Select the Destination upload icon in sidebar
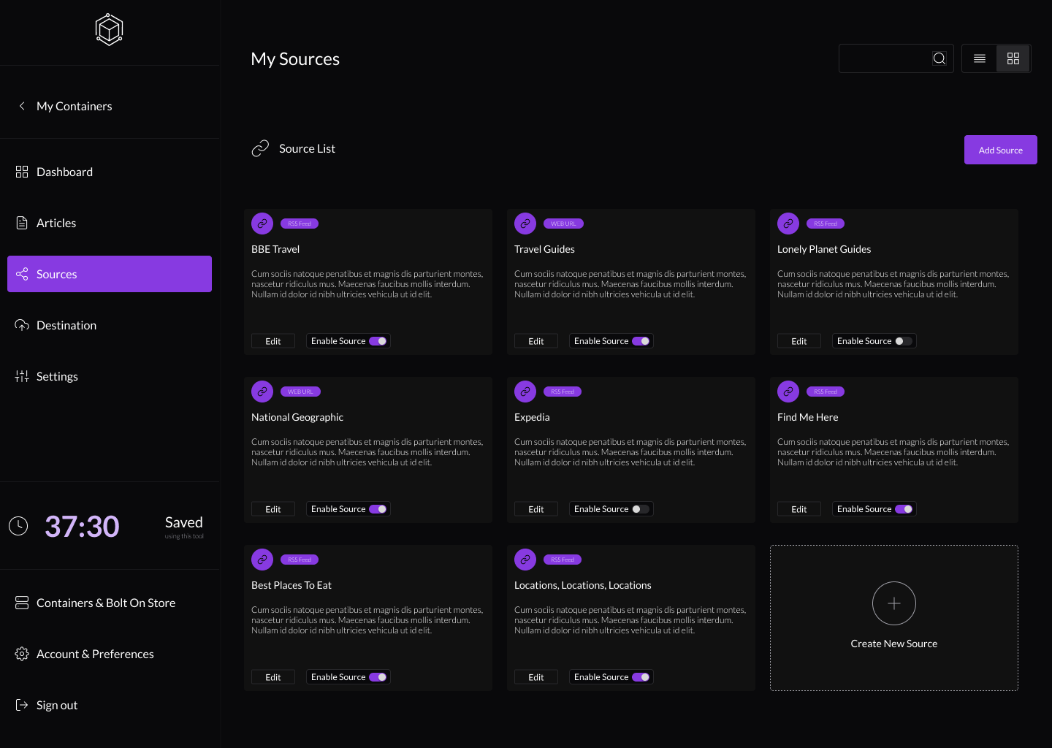Image resolution: width=1052 pixels, height=748 pixels. click(22, 324)
